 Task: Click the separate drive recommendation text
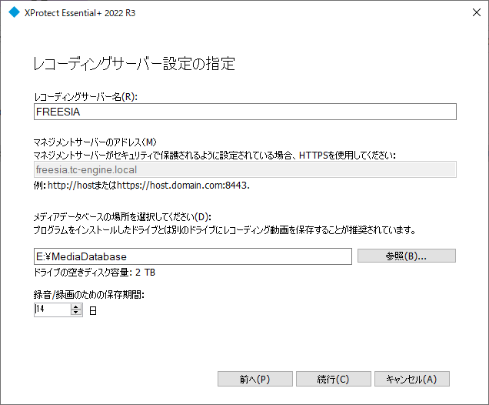pos(225,230)
